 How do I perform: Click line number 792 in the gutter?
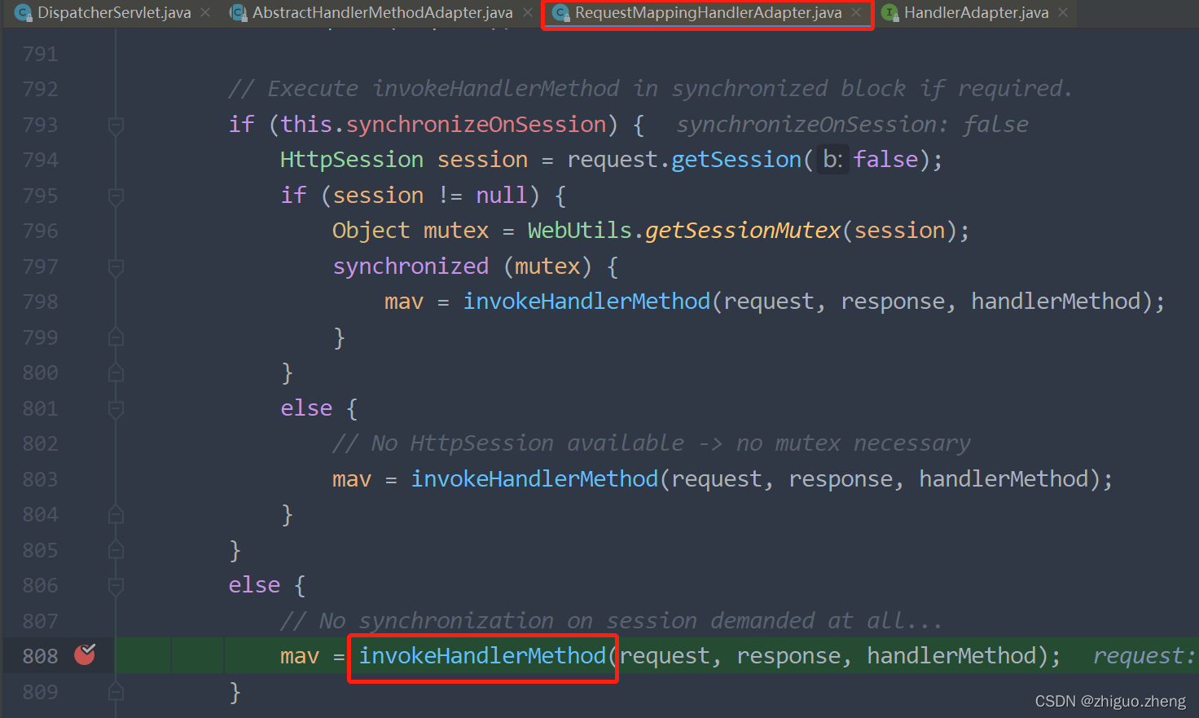click(x=41, y=89)
